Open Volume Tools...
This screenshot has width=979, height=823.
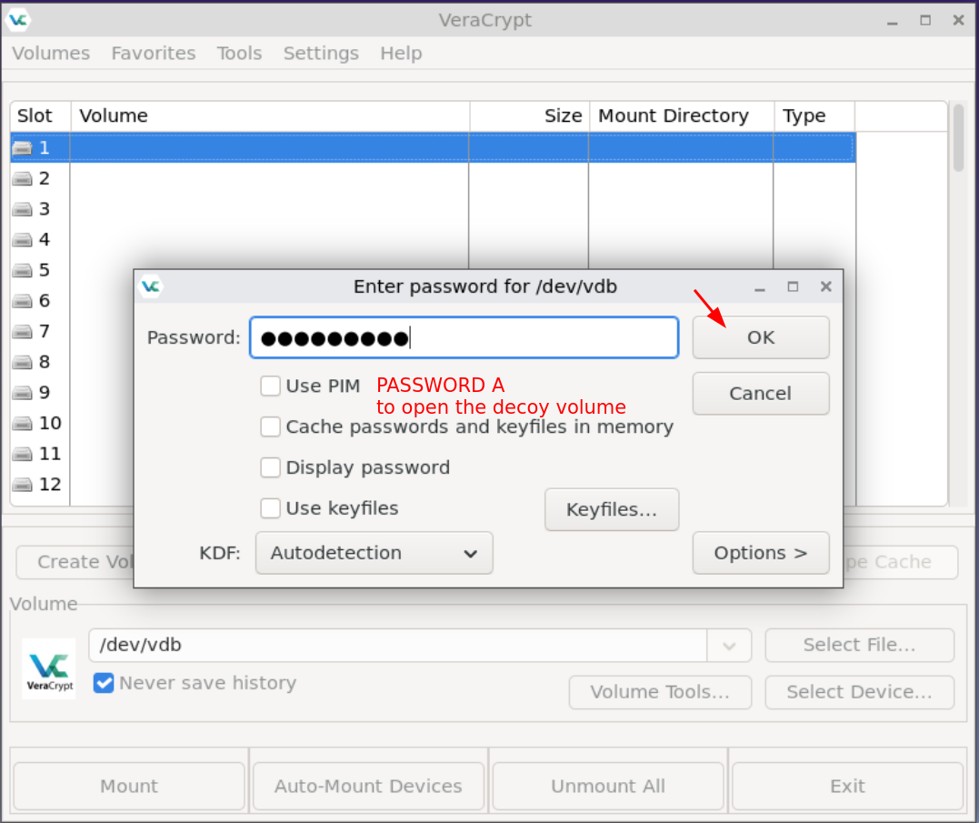pyautogui.click(x=660, y=692)
